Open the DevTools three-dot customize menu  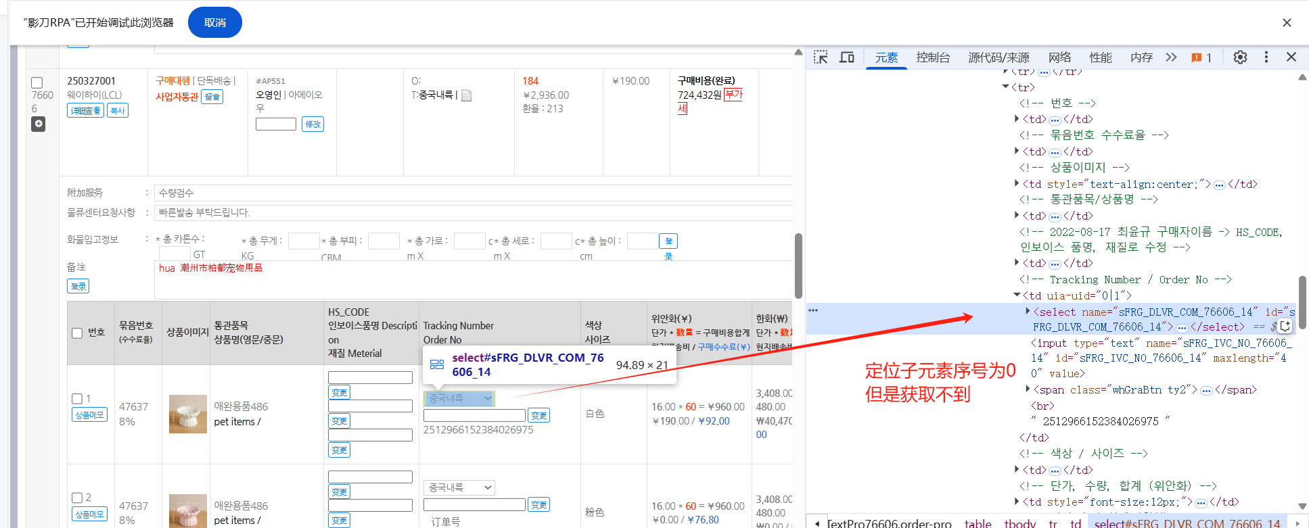tap(1266, 57)
